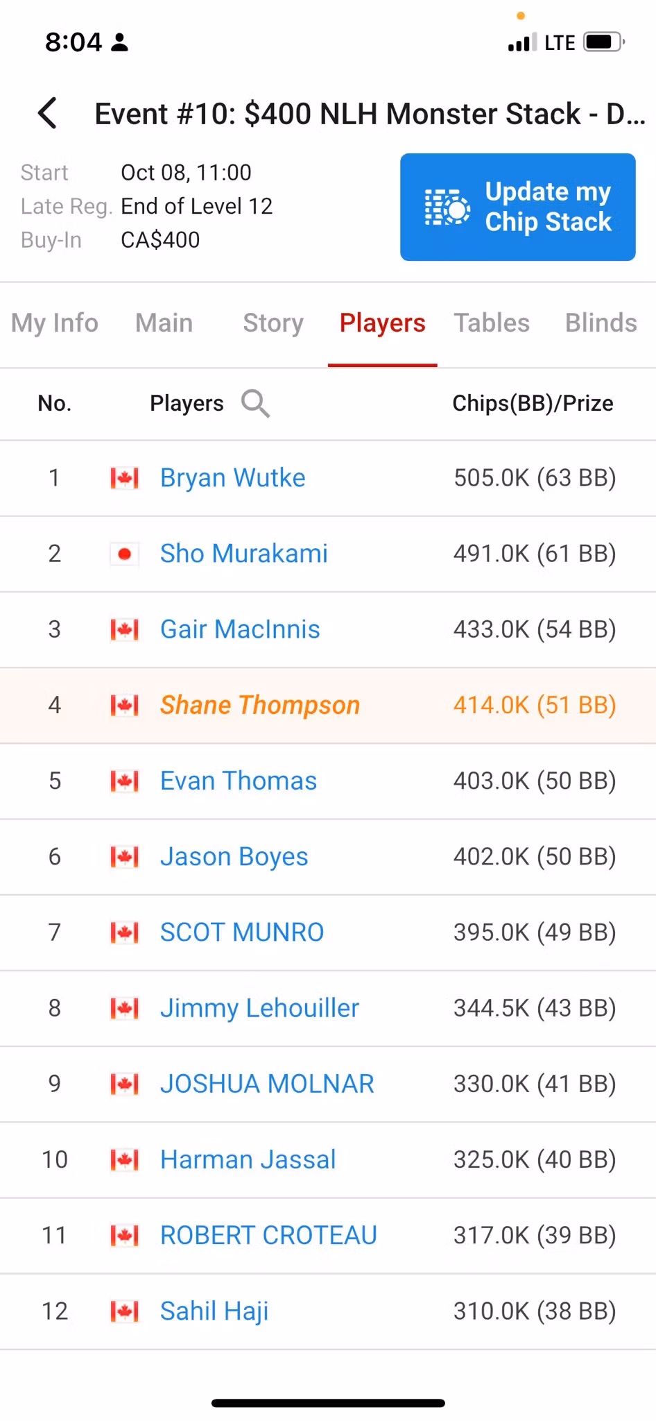Select the Main tab
The image size is (656, 1421).
(164, 323)
